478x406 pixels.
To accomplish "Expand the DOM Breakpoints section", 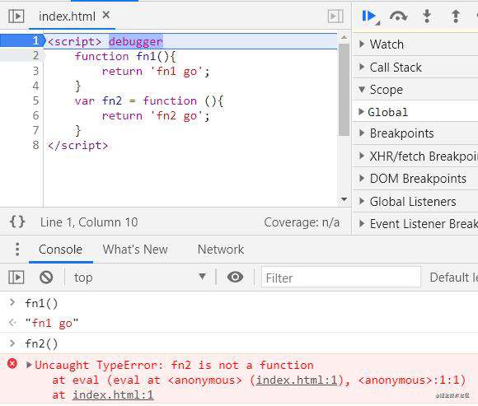I will click(415, 179).
